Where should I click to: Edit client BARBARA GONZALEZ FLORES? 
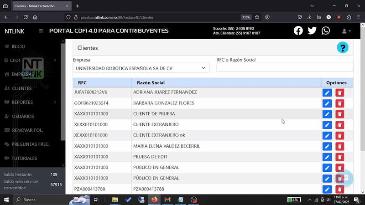coord(327,103)
